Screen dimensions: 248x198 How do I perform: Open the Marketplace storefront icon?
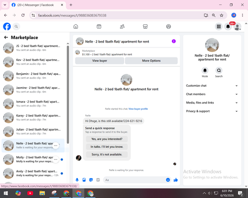(145, 26)
